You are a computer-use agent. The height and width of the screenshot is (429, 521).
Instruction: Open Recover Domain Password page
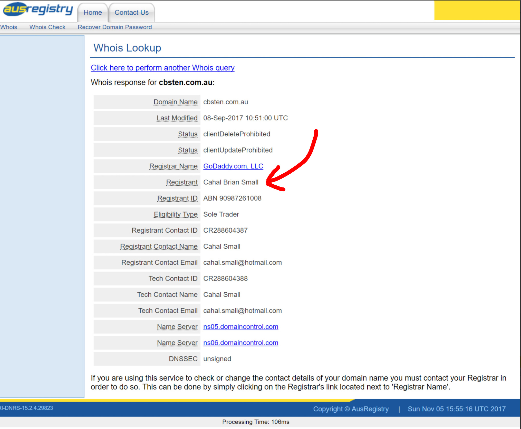click(x=115, y=27)
